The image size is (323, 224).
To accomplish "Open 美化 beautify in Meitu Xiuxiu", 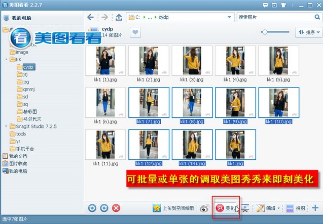I will [x=226, y=208].
